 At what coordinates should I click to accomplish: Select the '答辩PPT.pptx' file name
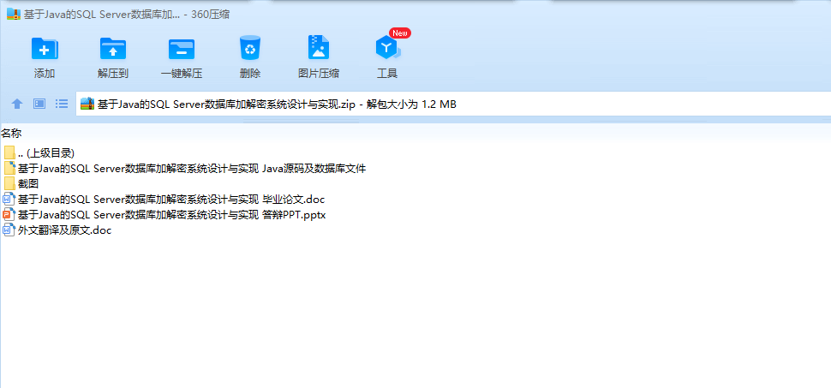pyautogui.click(x=171, y=215)
